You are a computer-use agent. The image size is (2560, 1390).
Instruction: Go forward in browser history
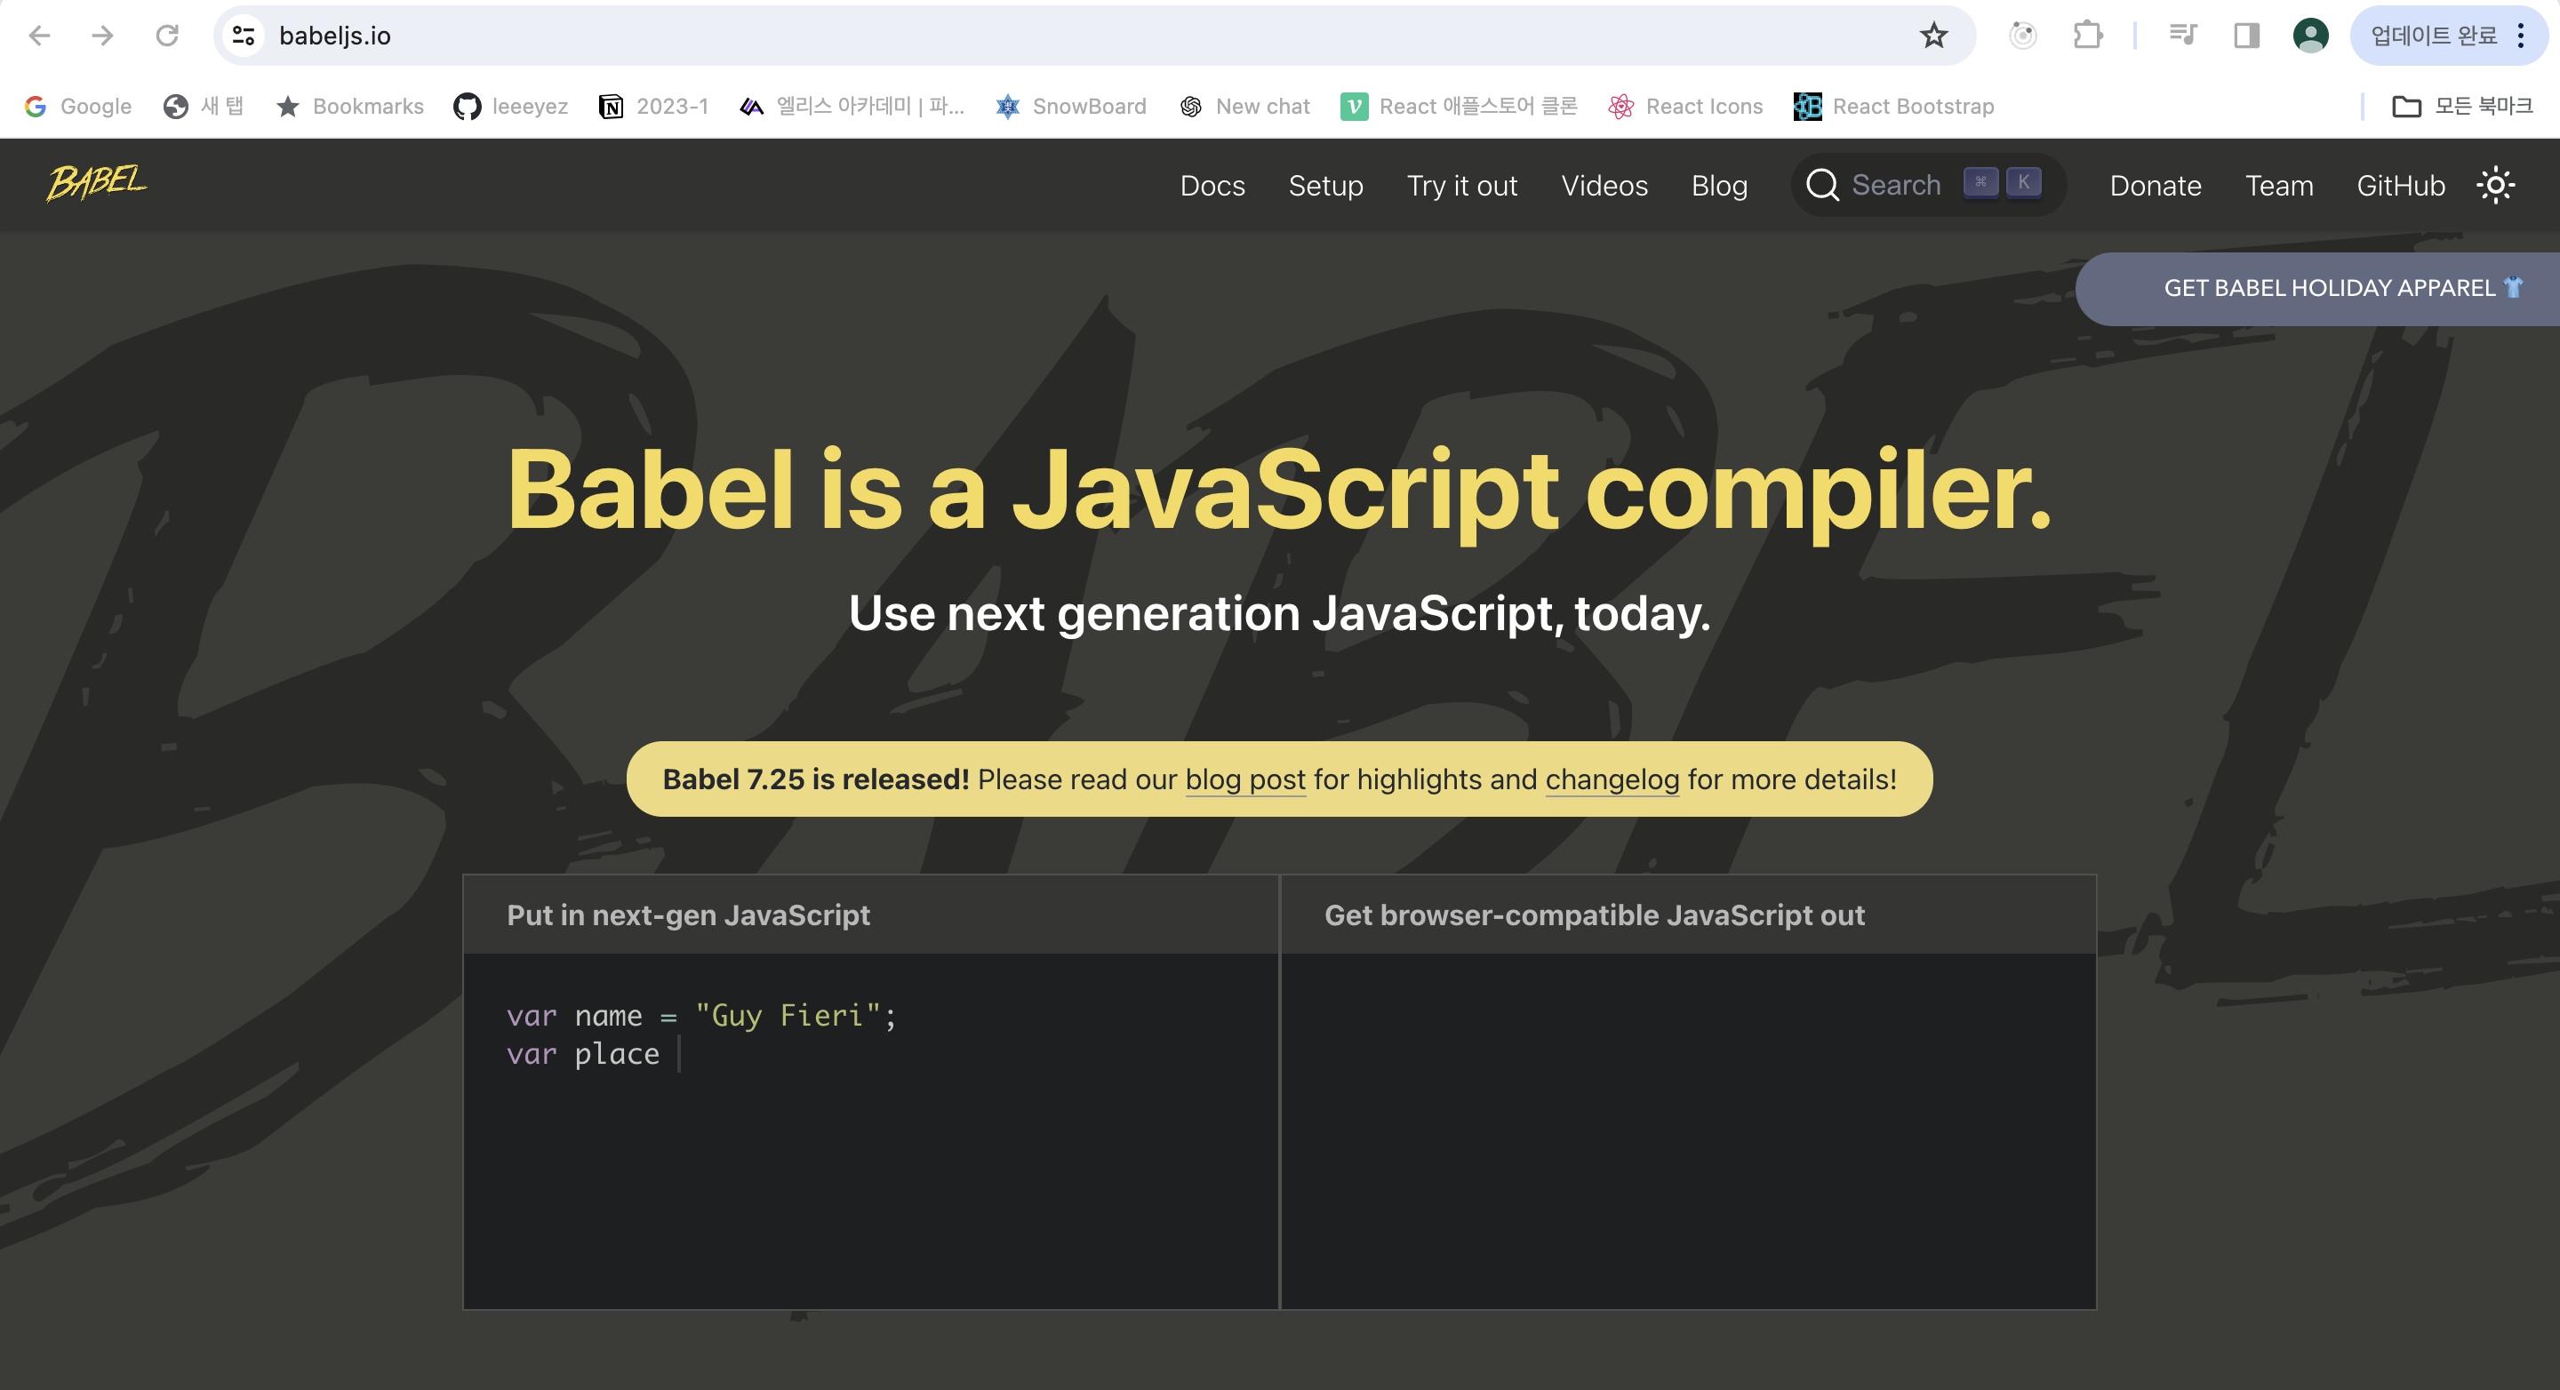(102, 36)
